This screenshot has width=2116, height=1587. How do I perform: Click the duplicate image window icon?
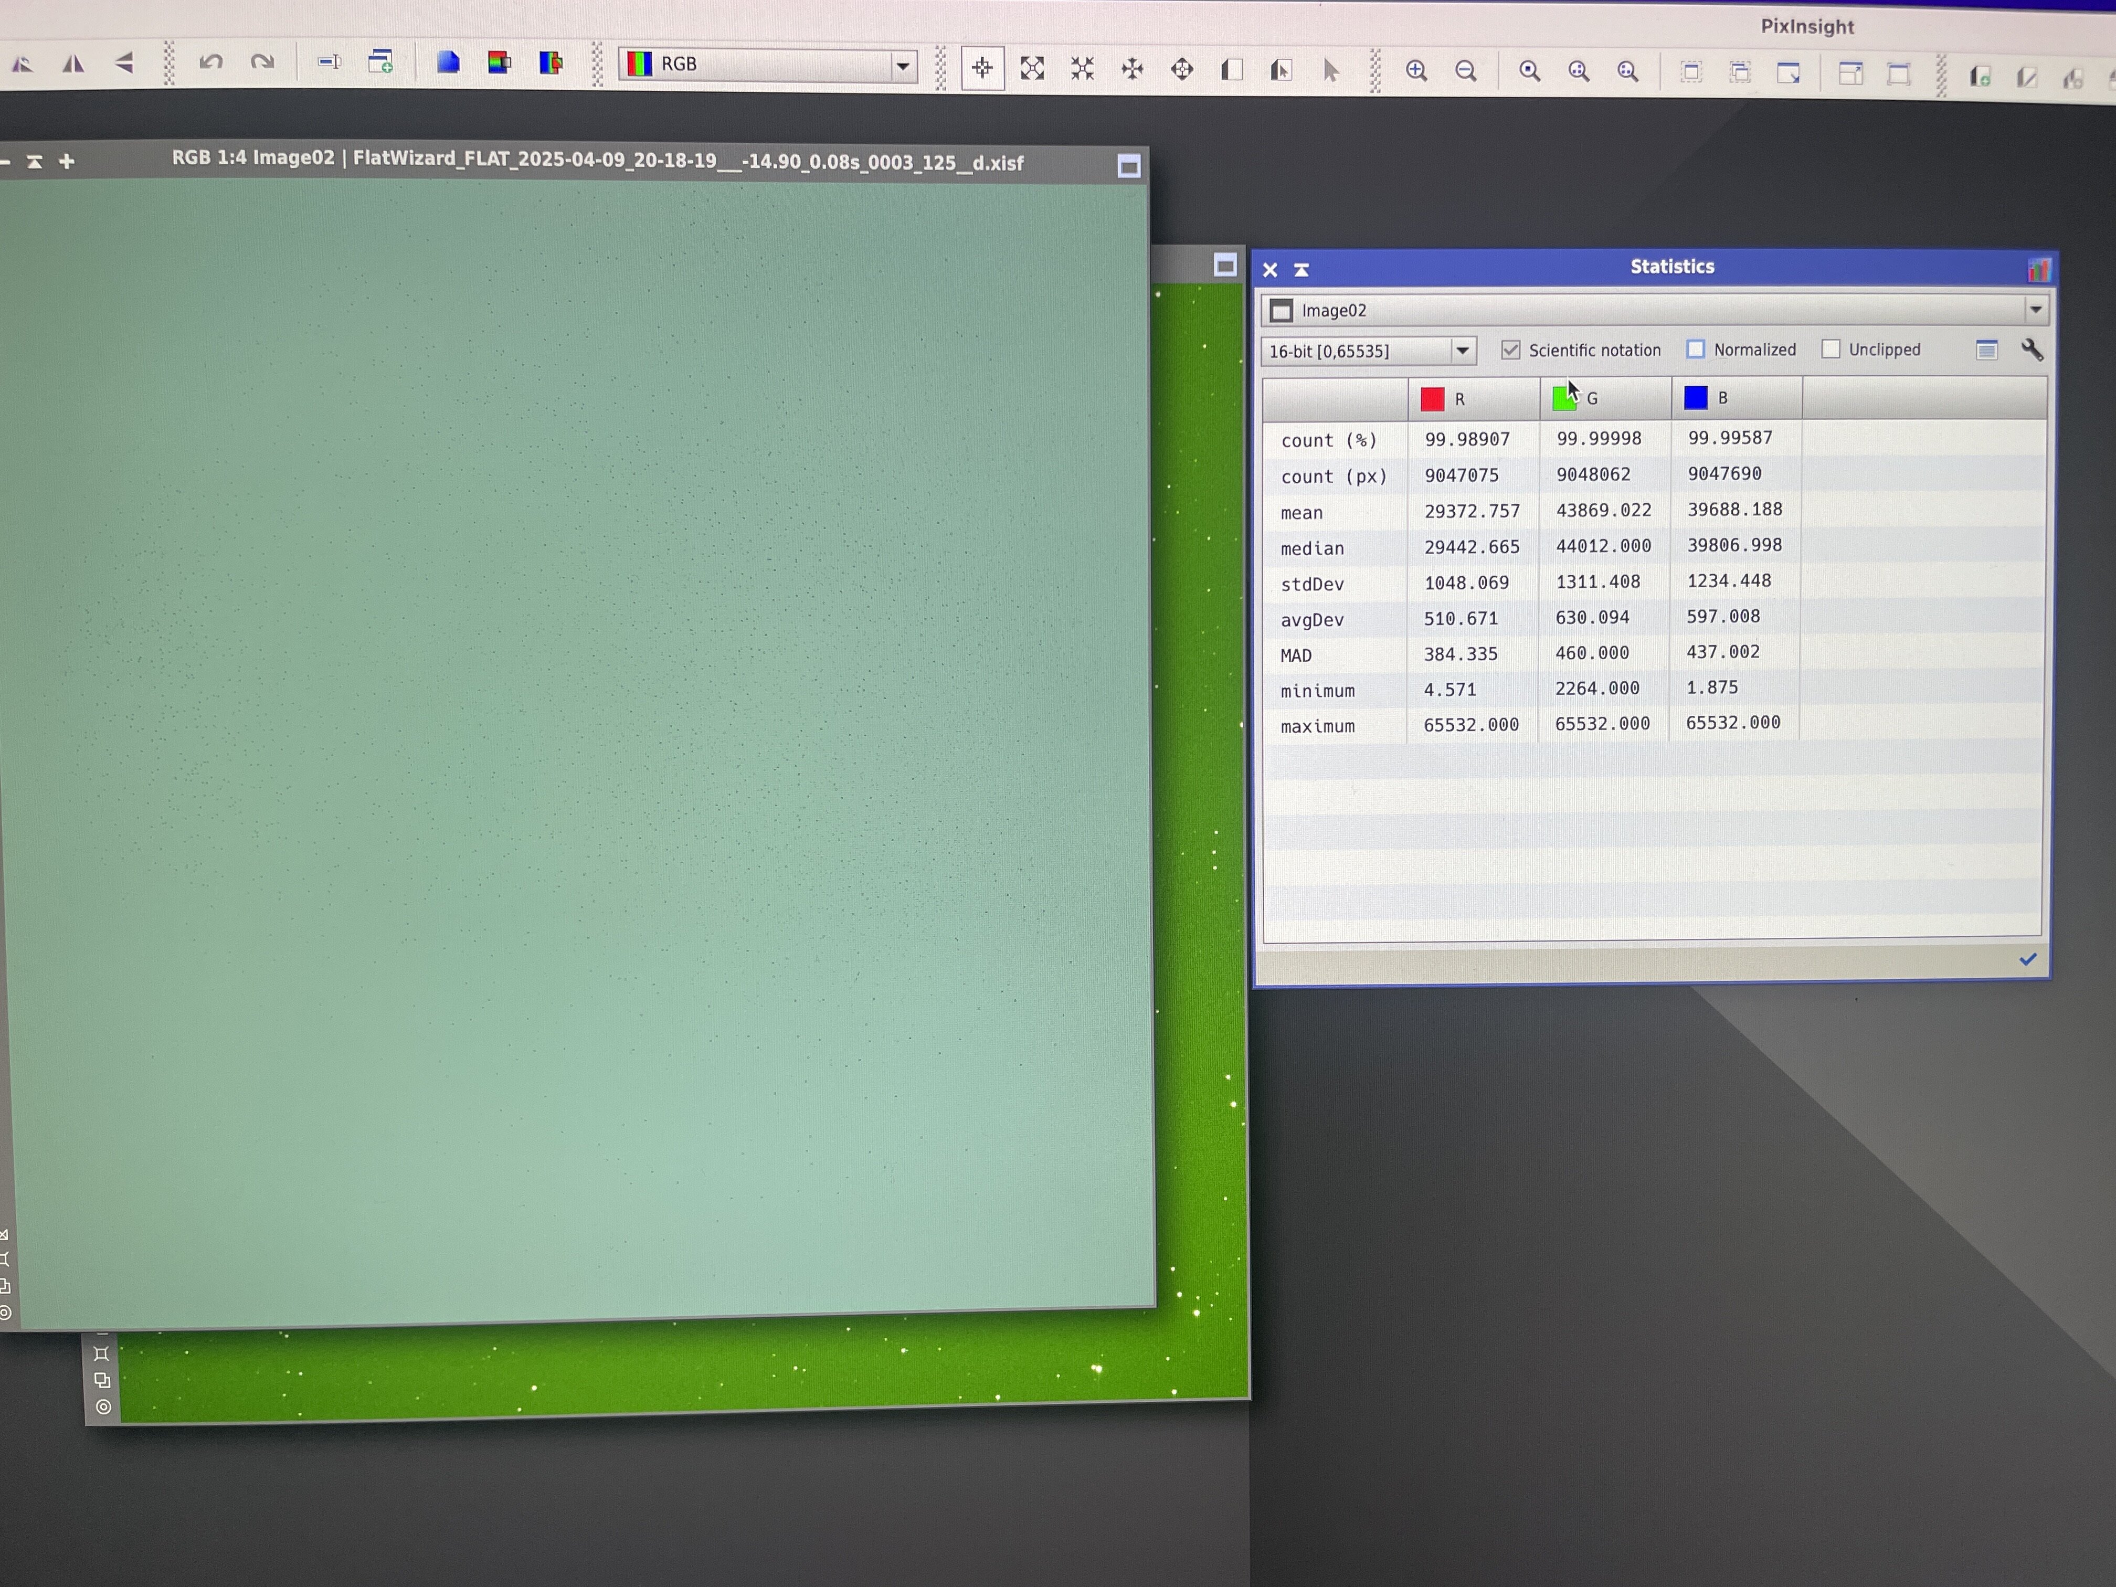(x=380, y=63)
